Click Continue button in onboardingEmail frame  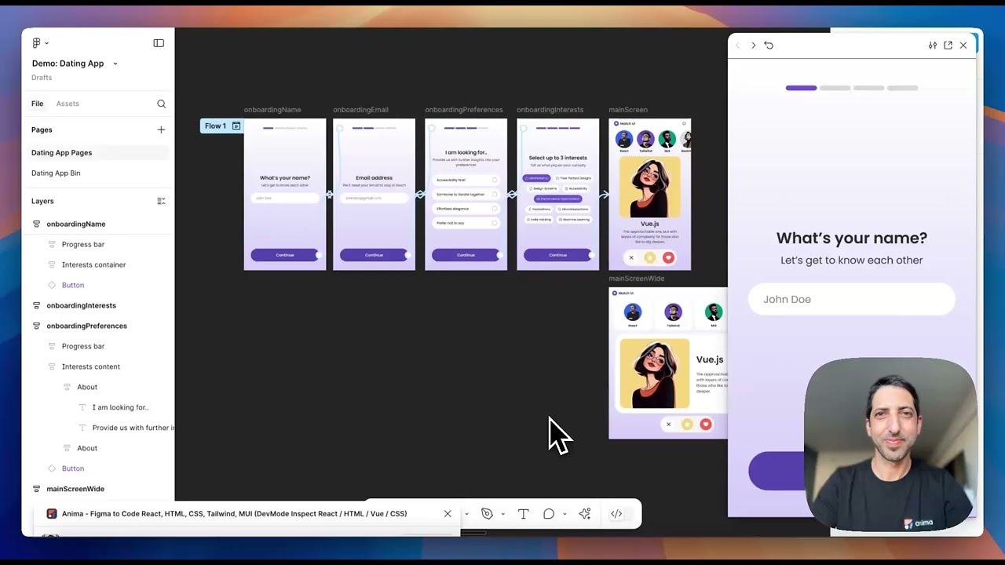[374, 255]
